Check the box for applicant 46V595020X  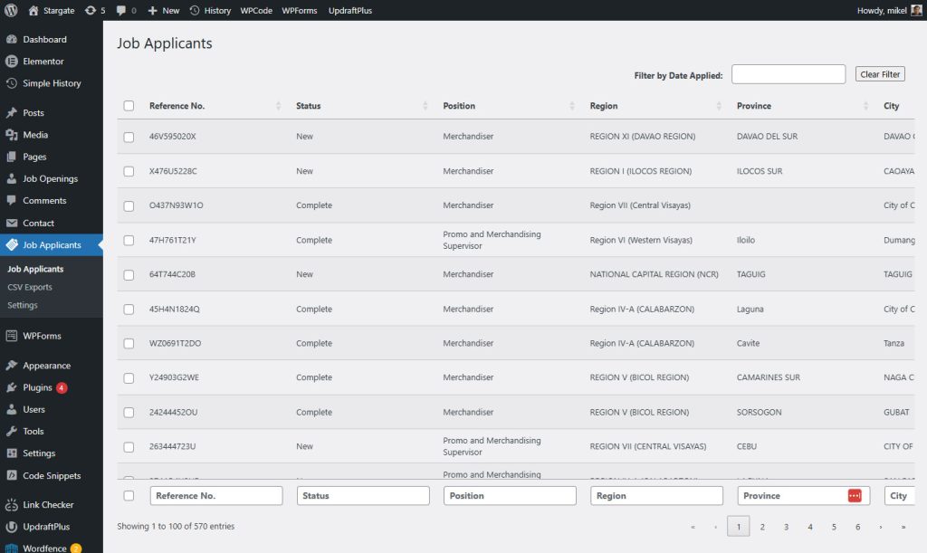(129, 137)
